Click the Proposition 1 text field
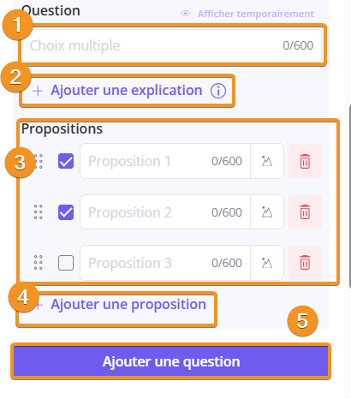 [x=165, y=161]
